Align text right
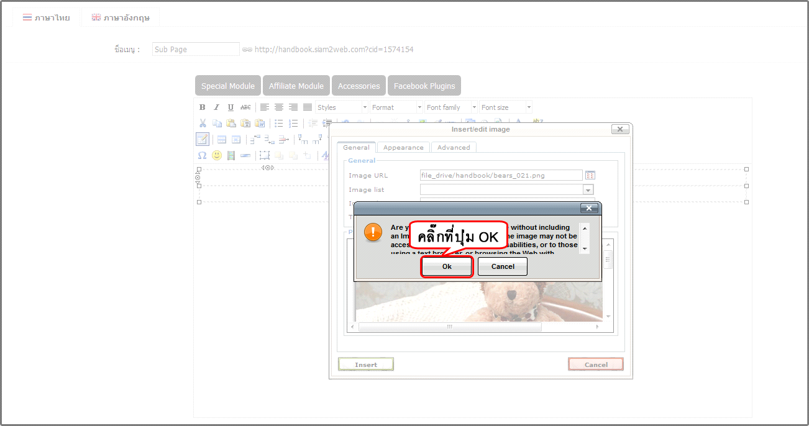 click(x=293, y=107)
